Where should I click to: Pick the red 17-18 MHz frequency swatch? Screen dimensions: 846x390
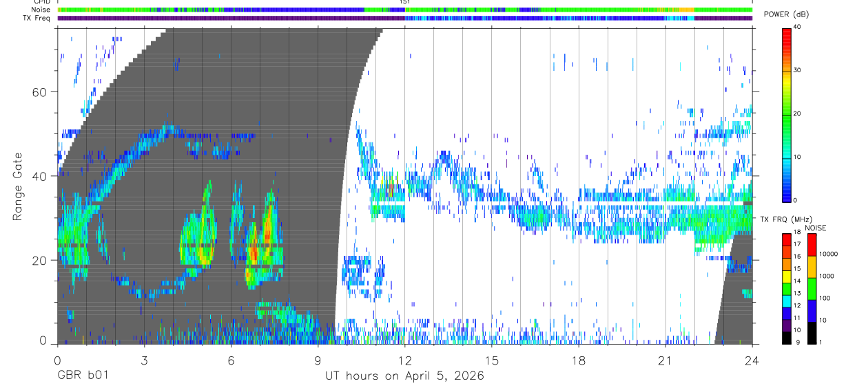(x=787, y=240)
